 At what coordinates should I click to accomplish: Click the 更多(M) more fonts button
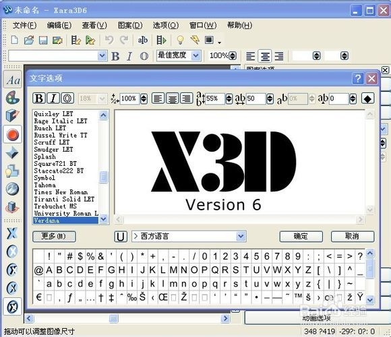(x=54, y=237)
